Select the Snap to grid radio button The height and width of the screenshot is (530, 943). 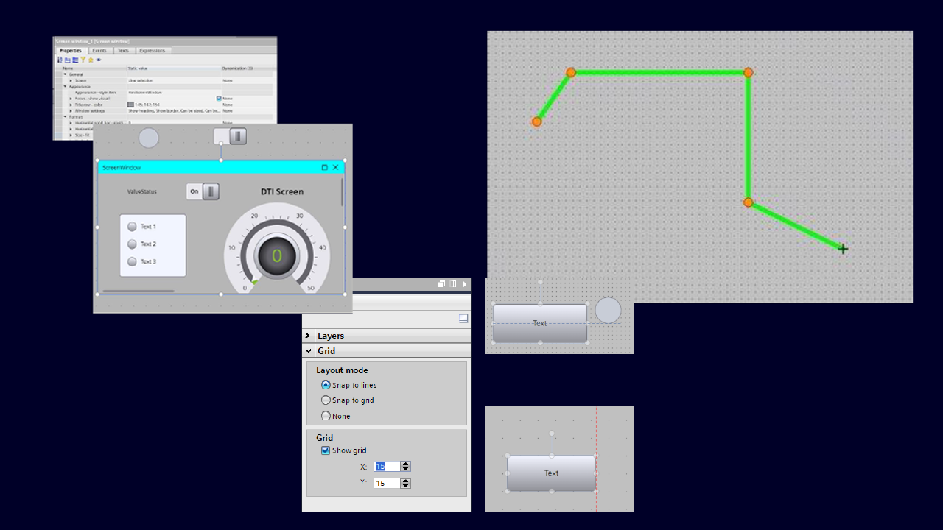[326, 400]
